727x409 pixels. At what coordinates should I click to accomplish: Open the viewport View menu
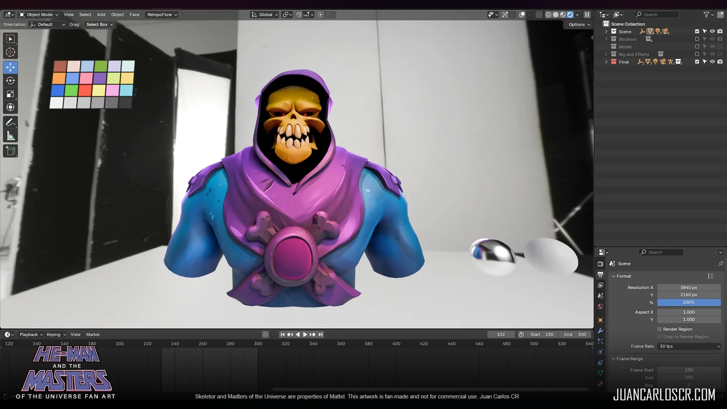(69, 15)
